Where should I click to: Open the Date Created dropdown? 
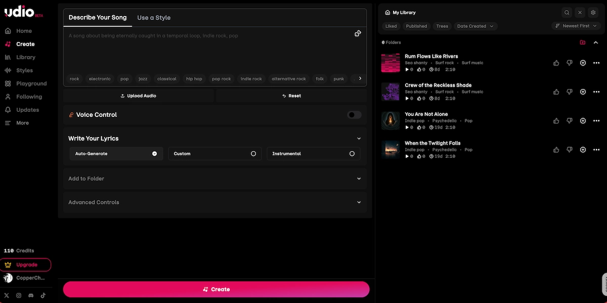[475, 26]
